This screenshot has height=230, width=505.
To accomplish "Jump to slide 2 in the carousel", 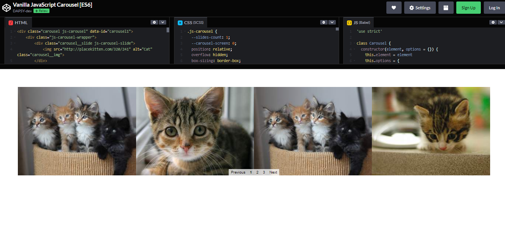I will [257, 172].
